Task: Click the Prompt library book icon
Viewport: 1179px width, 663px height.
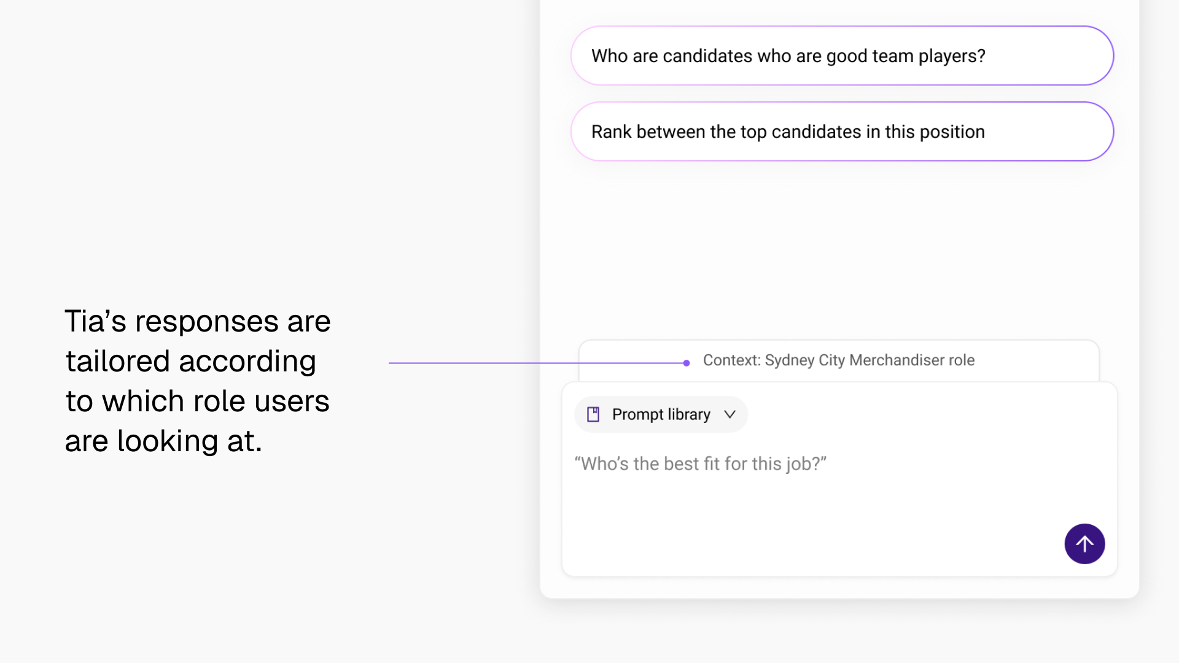Action: (x=593, y=414)
